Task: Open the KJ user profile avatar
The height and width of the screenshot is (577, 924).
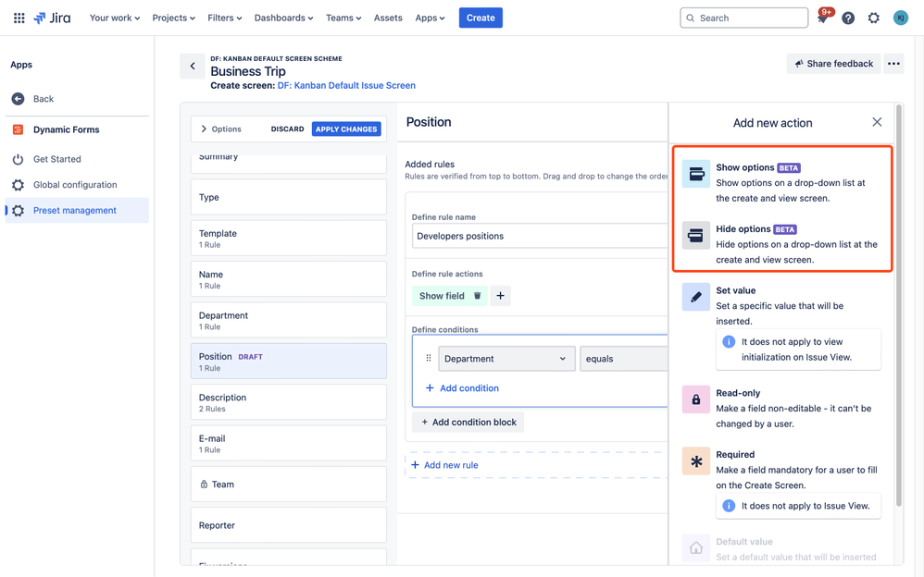Action: coord(901,18)
